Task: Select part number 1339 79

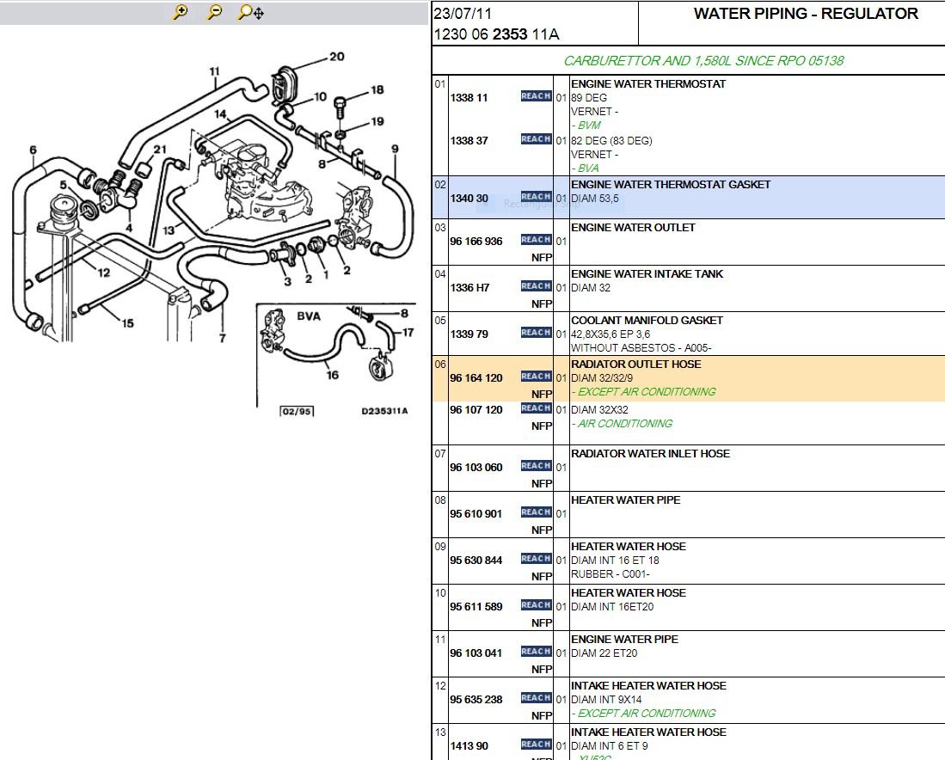Action: click(469, 334)
